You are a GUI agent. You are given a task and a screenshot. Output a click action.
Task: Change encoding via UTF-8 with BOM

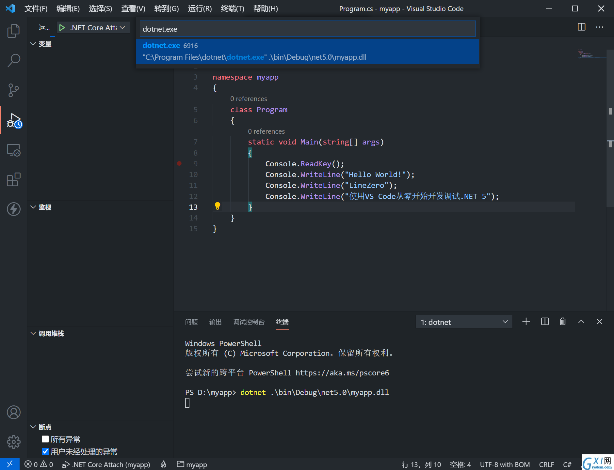pos(505,464)
